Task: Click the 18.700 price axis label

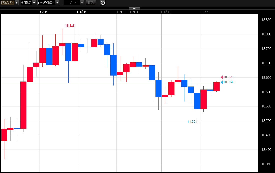Action: tap(267, 63)
